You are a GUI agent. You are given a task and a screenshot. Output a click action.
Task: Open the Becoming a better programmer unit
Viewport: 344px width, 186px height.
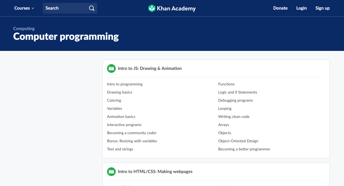244,149
